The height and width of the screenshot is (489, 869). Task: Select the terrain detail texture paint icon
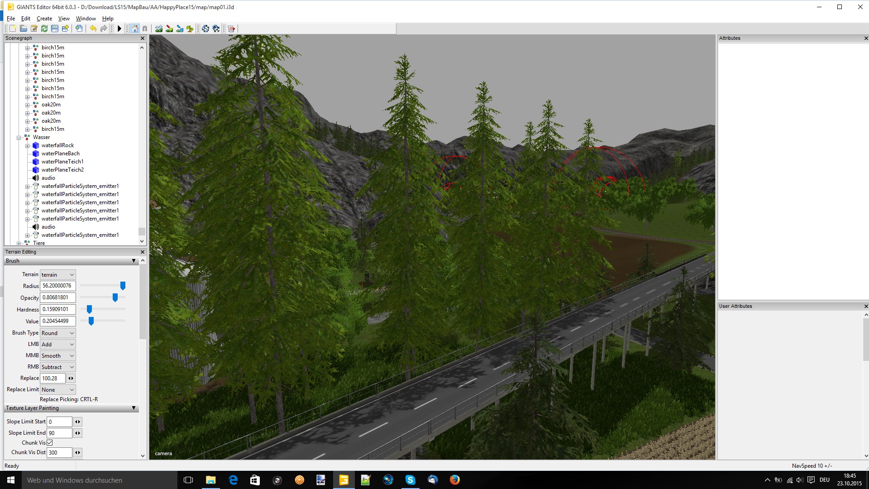(169, 29)
